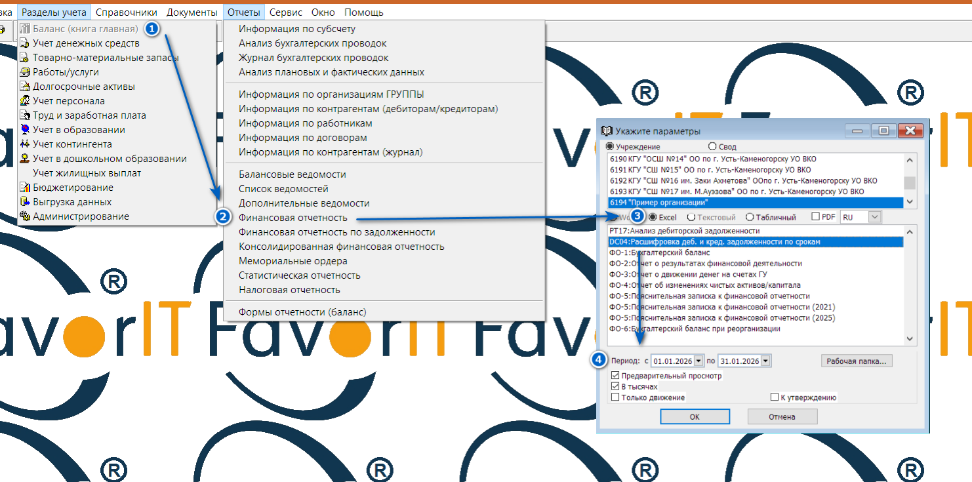Click the Администрирование gears icon

coord(25,216)
